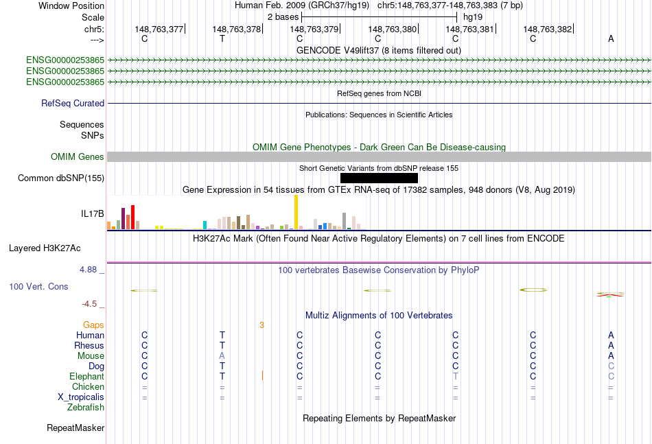Select the Zebrafish alignment row label
Screen dimensions: 652x444
86,408
